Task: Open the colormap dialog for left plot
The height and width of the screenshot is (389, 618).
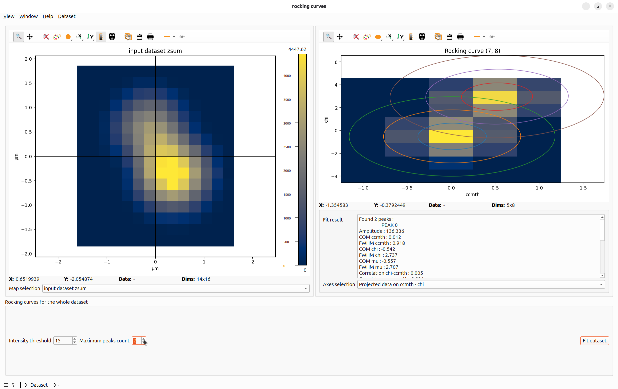Action: [x=57, y=37]
